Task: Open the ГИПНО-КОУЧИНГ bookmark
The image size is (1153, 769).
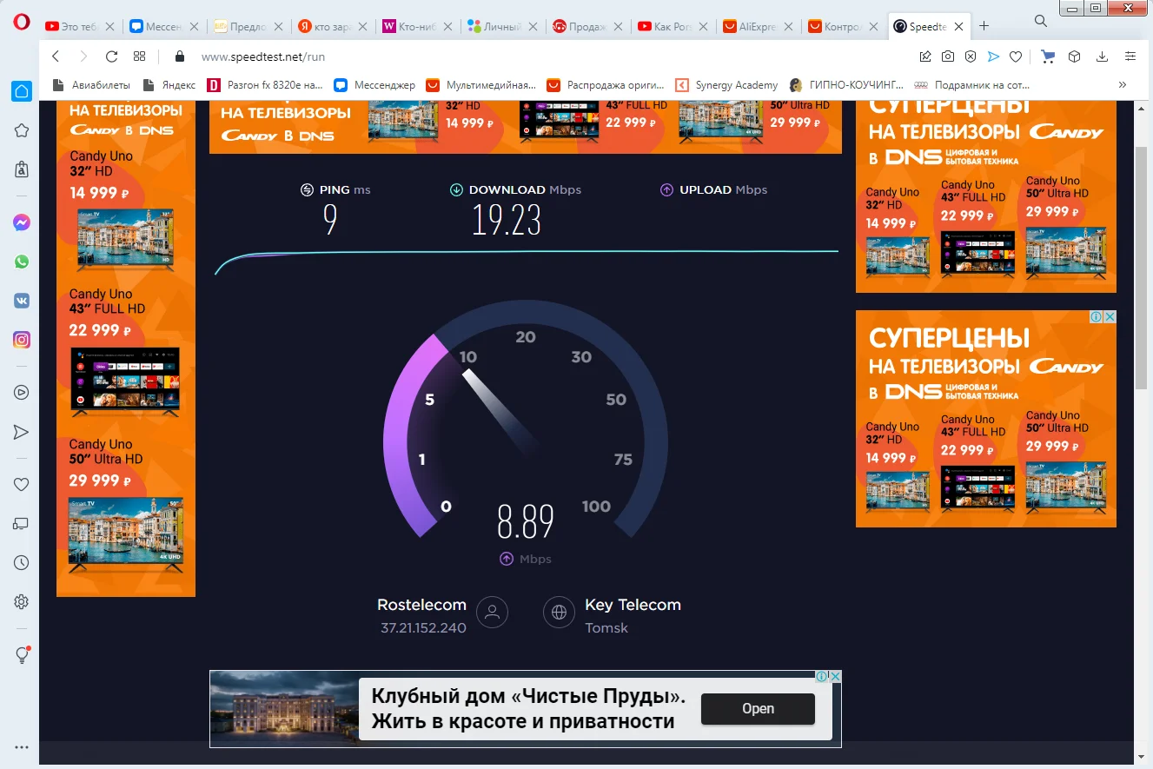Action: pos(846,85)
